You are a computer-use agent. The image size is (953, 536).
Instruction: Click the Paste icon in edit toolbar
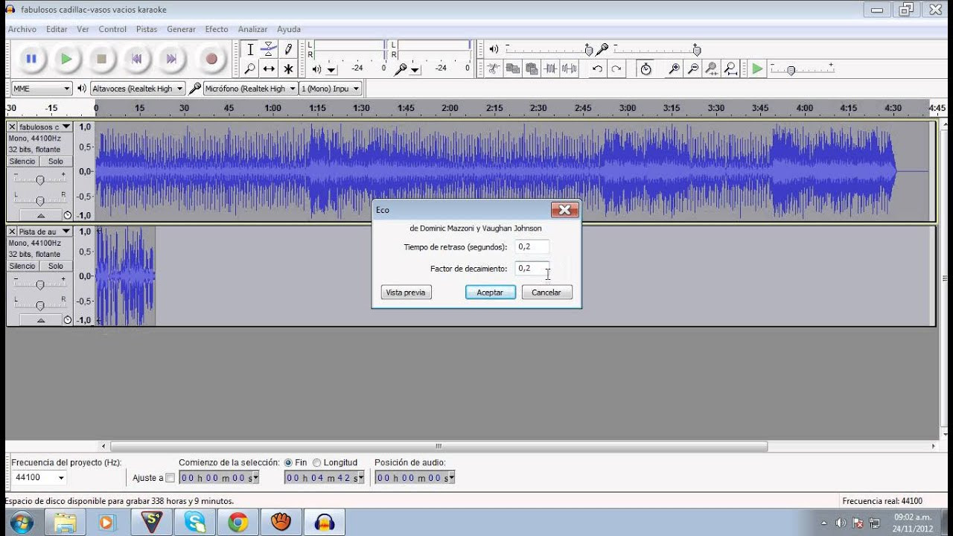pyautogui.click(x=532, y=68)
